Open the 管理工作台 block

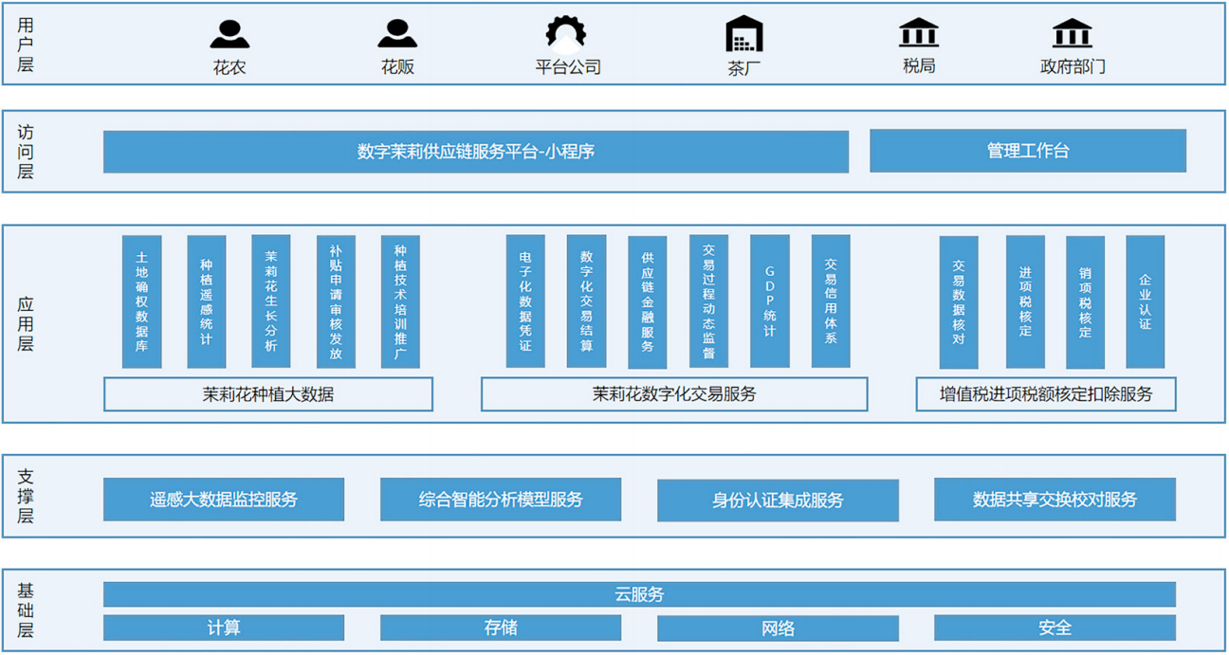(1027, 151)
